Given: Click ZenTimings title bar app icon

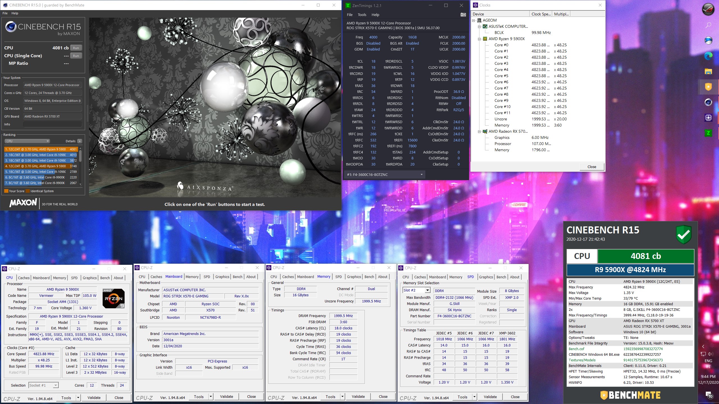Looking at the screenshot, I should tap(348, 5).
